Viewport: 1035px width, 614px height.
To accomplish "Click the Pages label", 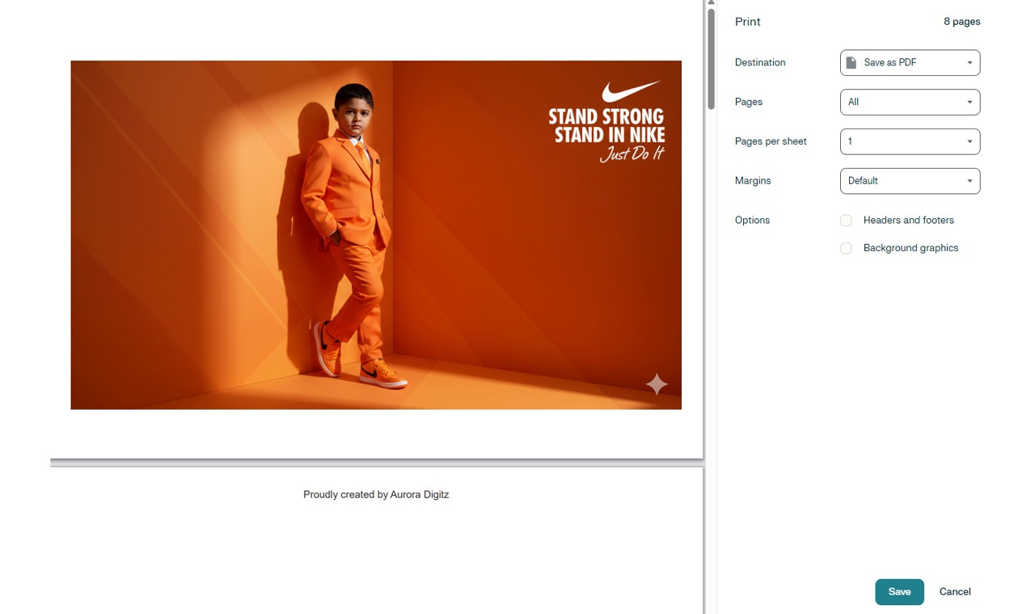I will coord(749,102).
